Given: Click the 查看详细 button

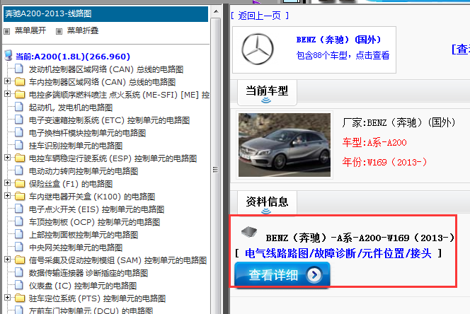Looking at the screenshot, I should pos(282,274).
